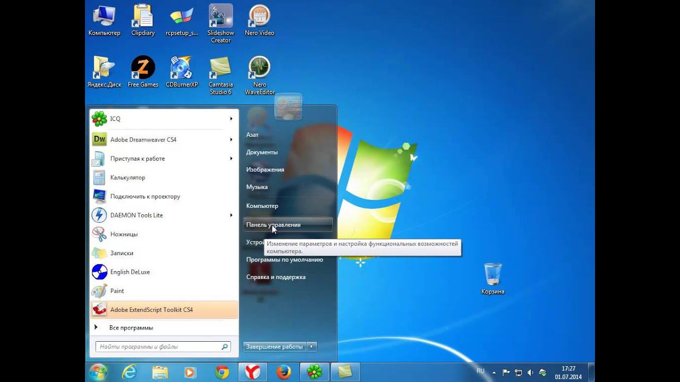This screenshot has height=382, width=680.
Task: Click the network tray icon
Action: (518, 372)
